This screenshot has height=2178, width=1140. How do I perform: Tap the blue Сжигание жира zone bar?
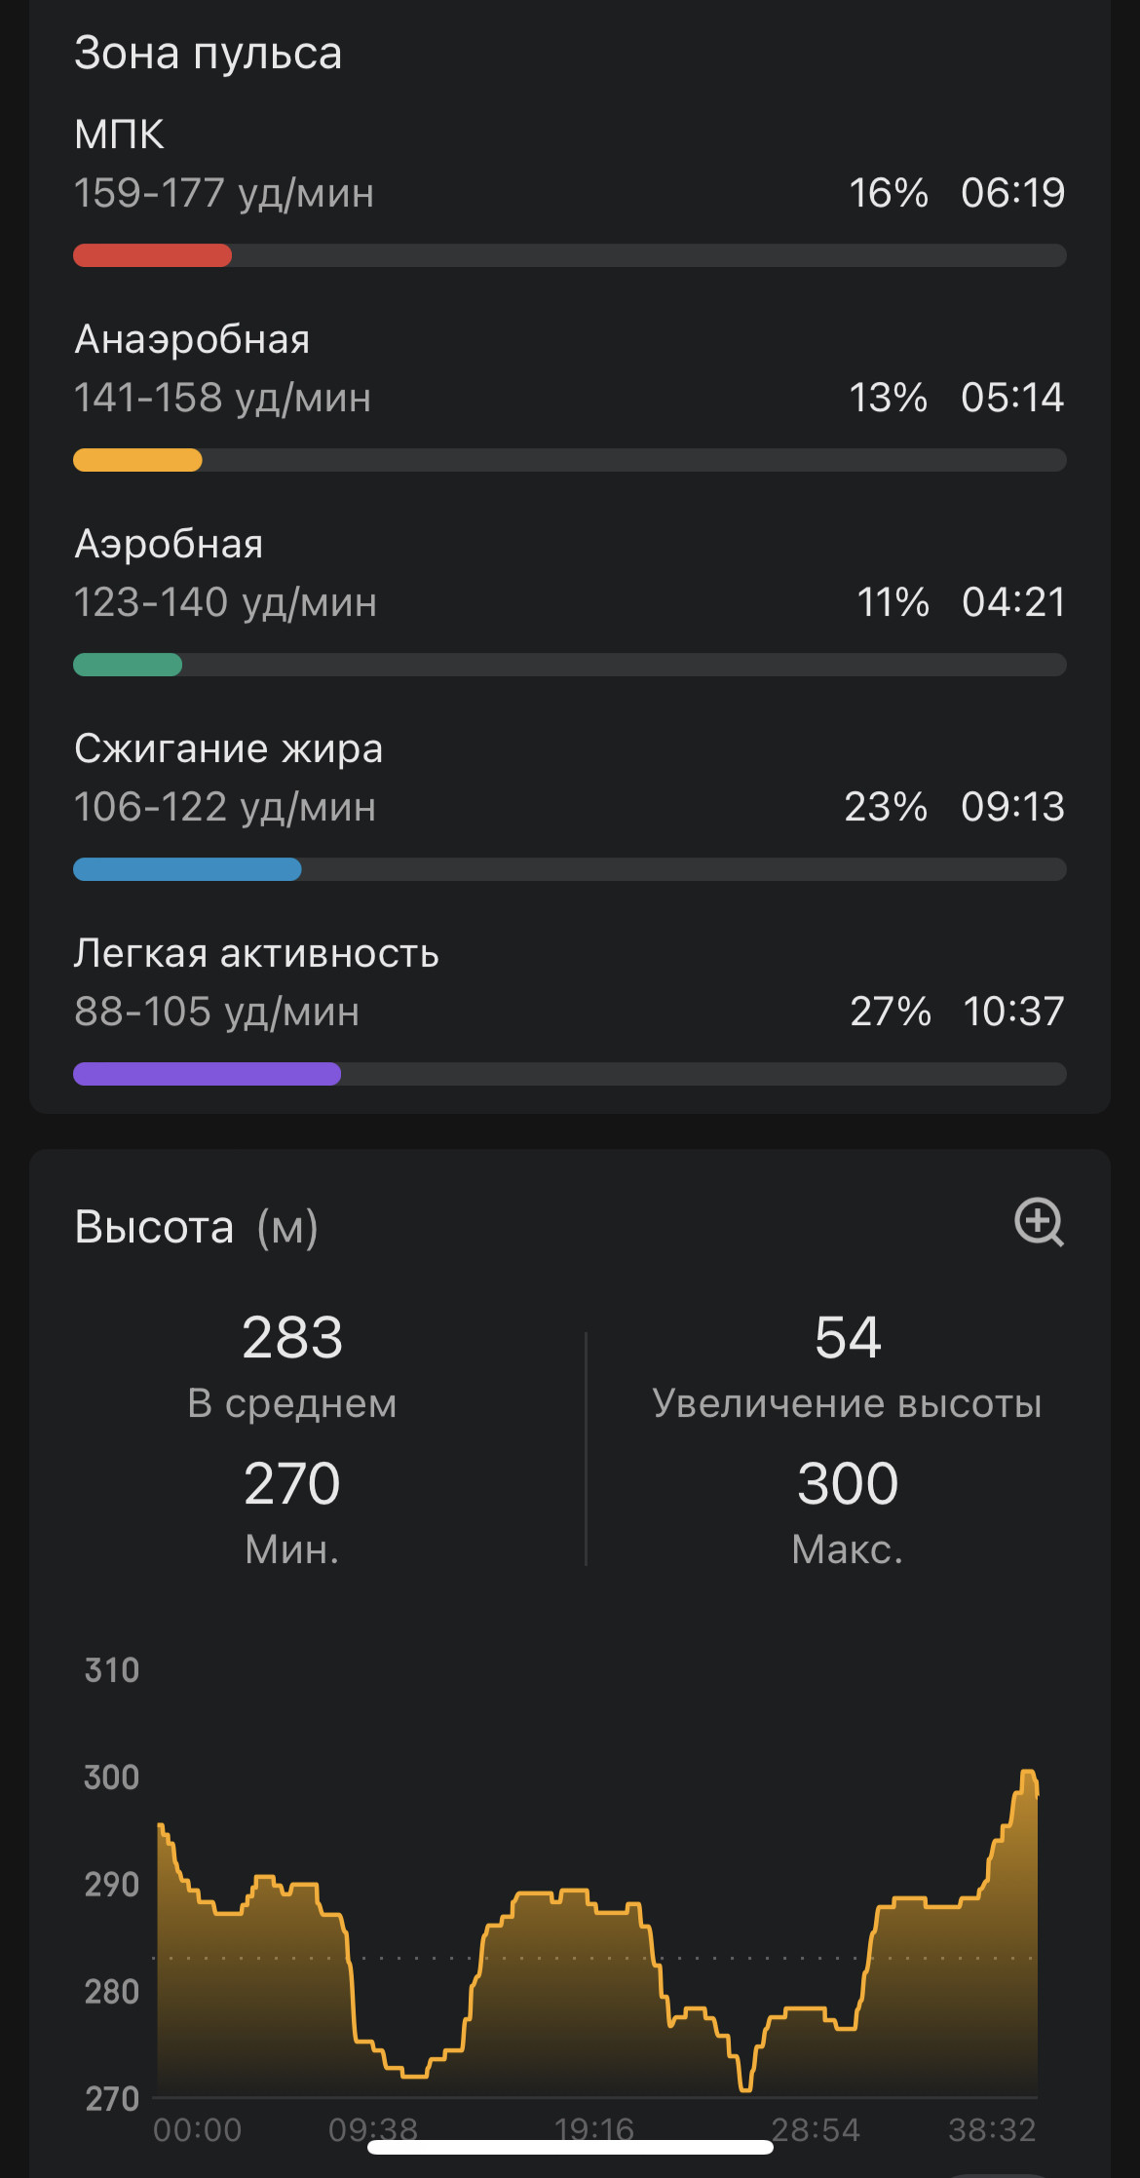570,869
